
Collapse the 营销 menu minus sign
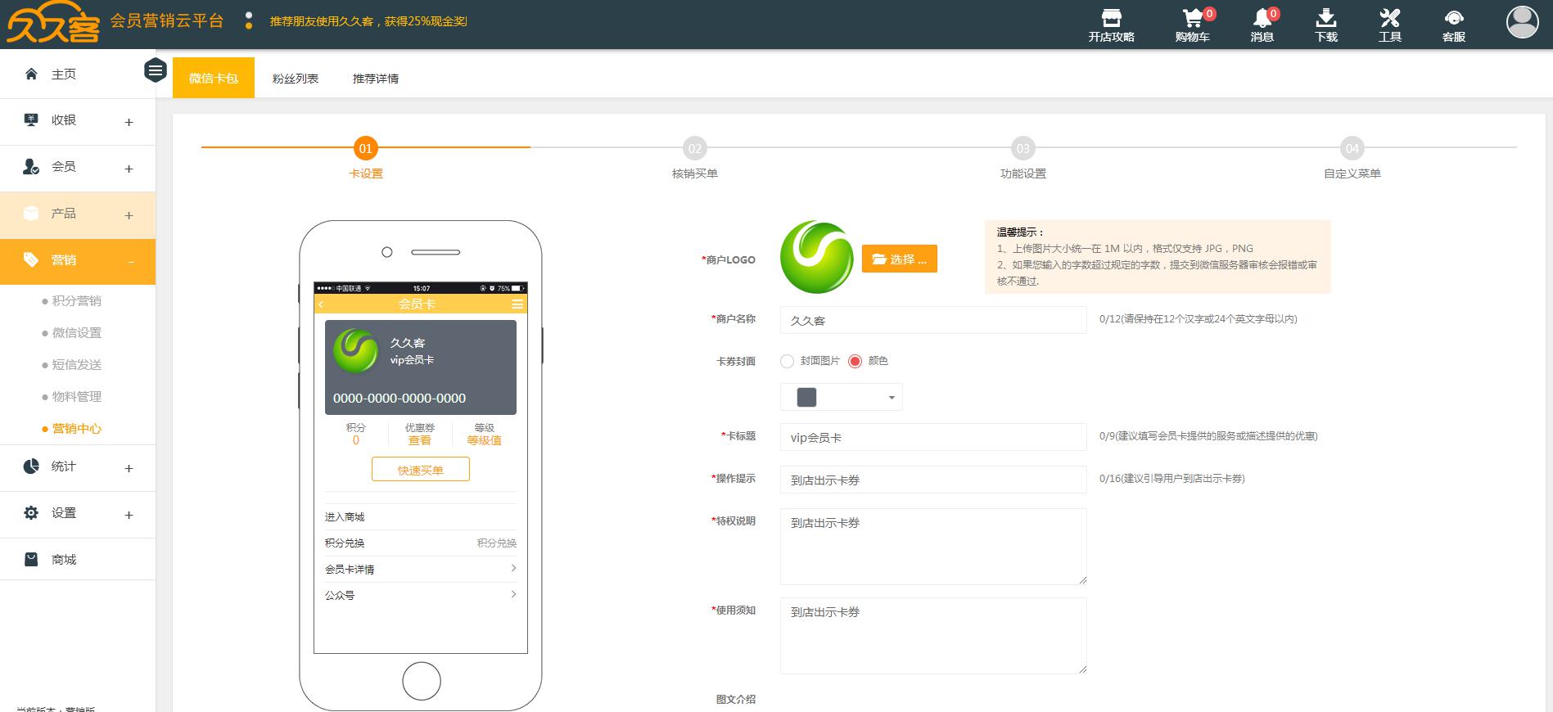pos(130,262)
